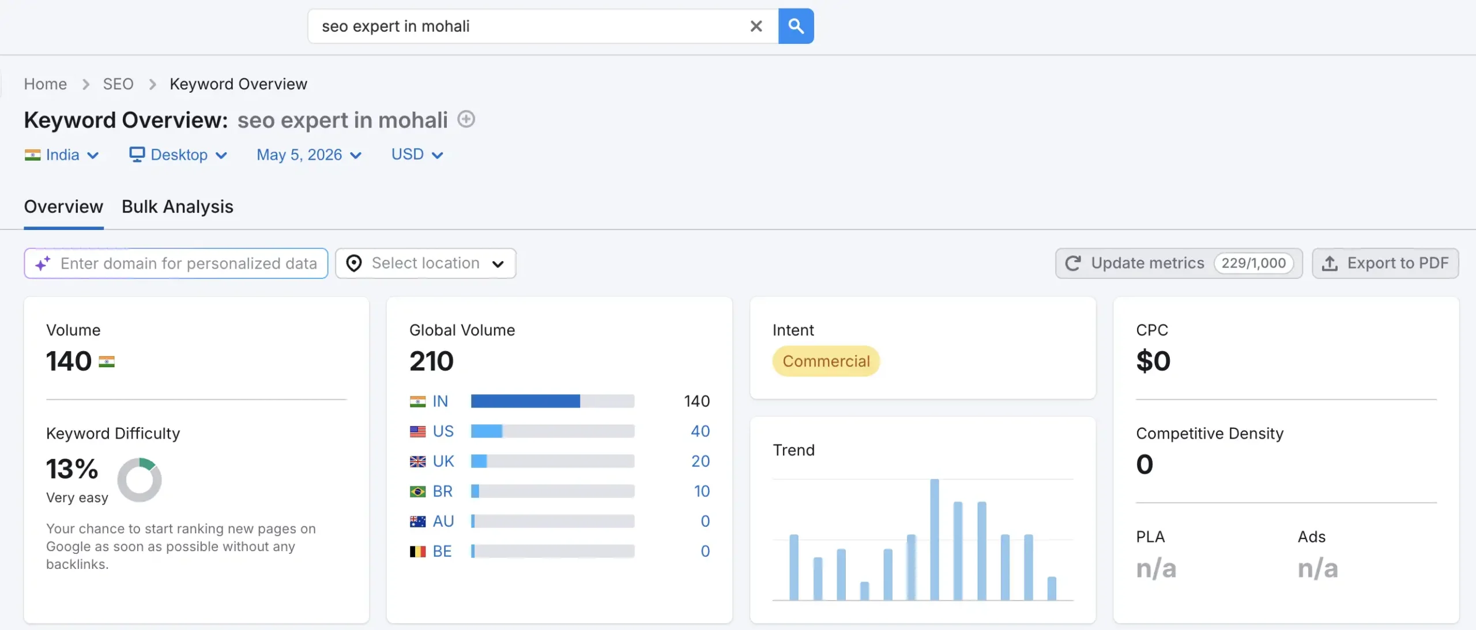
Task: Click the US volume bar
Action: [x=552, y=431]
